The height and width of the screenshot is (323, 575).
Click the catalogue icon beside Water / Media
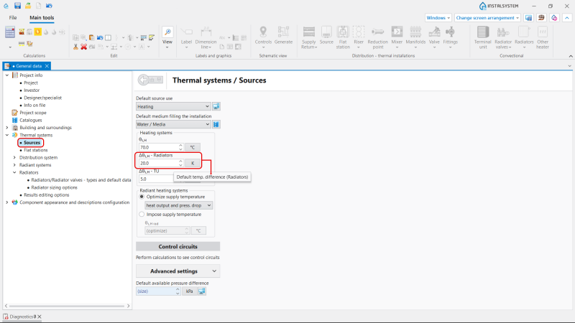coord(216,124)
